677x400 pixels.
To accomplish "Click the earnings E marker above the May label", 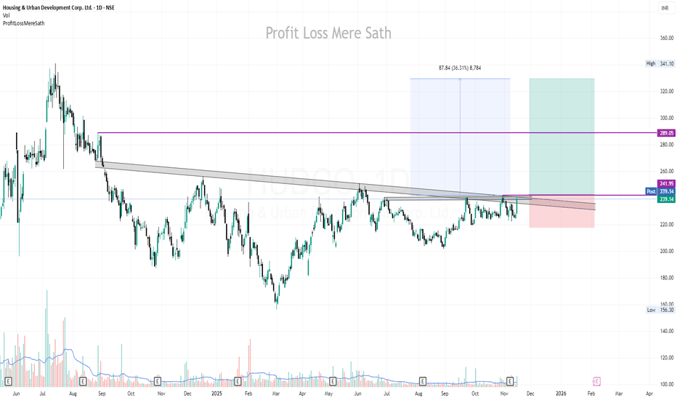I will coord(333,381).
